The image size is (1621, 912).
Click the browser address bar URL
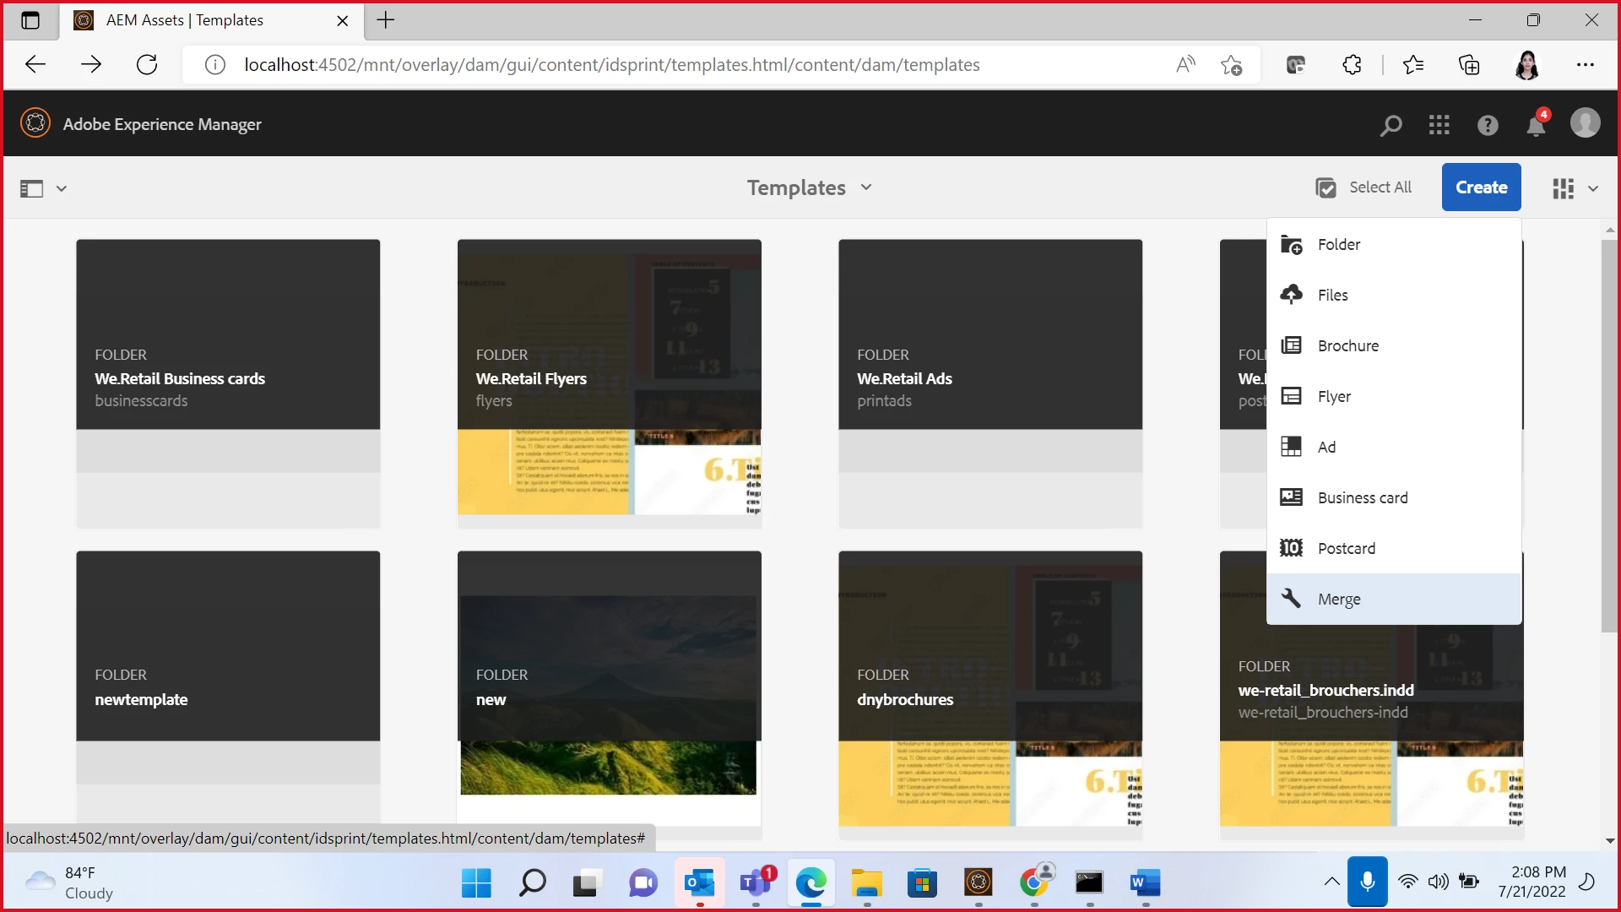(x=611, y=65)
